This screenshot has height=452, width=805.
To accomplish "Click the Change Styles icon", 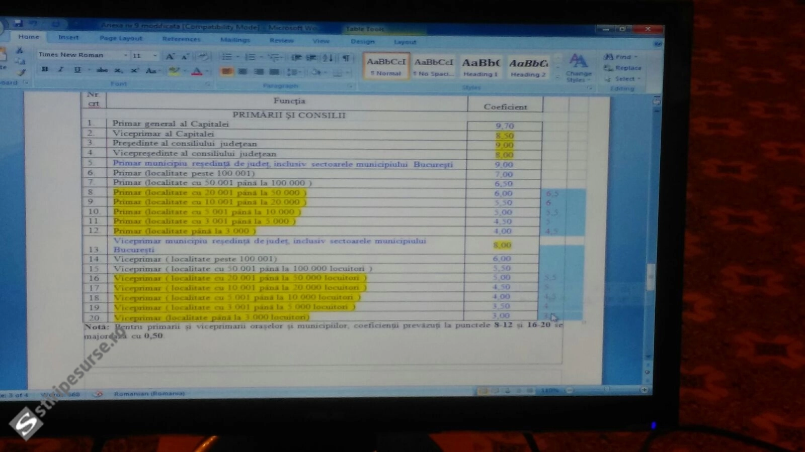I will point(578,67).
